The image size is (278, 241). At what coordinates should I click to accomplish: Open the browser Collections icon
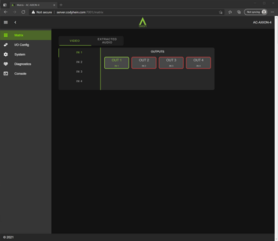pyautogui.click(x=239, y=12)
